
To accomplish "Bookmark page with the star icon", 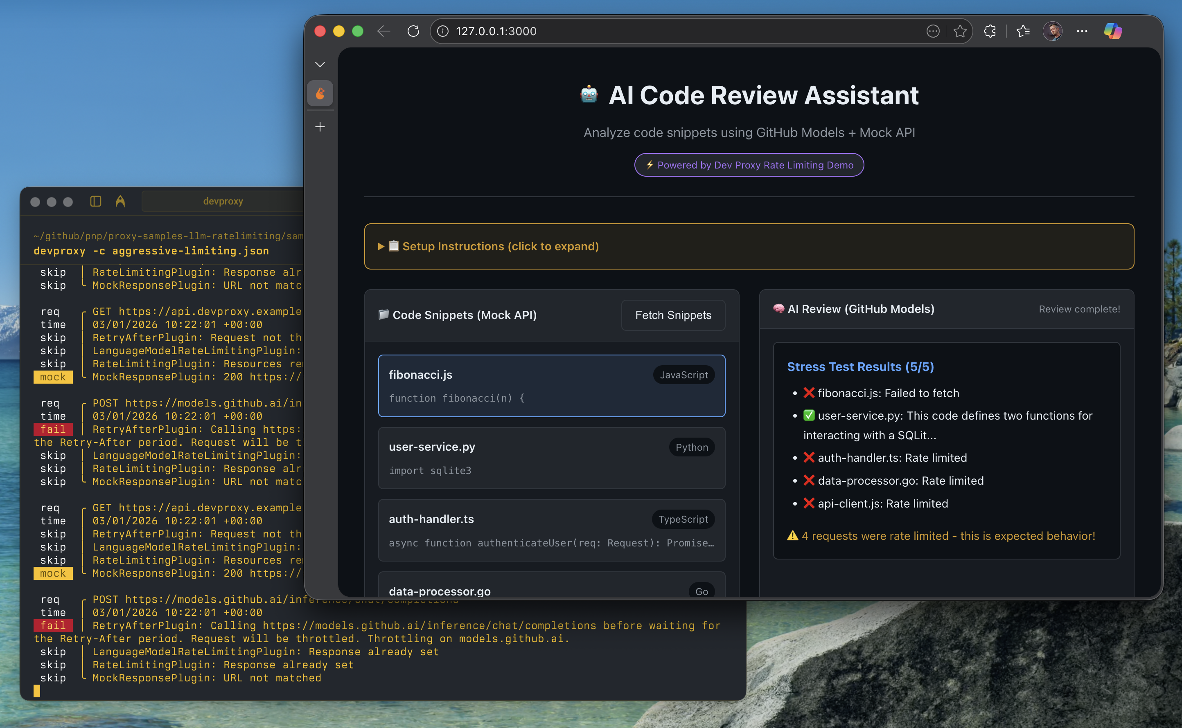I will (960, 31).
